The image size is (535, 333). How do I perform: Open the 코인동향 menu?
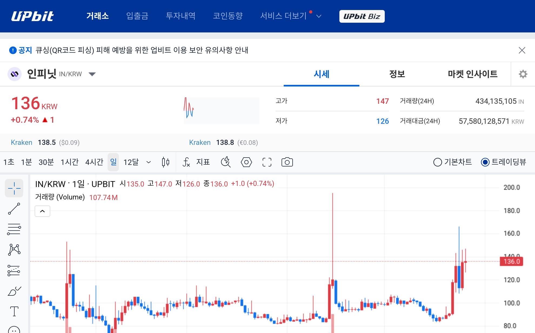click(x=228, y=16)
